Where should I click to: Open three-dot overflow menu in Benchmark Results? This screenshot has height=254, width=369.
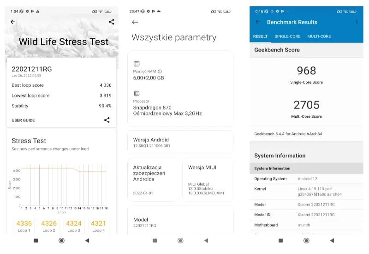pos(357,22)
